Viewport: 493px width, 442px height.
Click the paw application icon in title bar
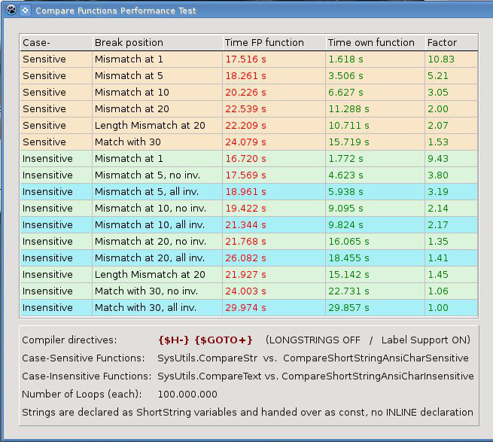10,11
